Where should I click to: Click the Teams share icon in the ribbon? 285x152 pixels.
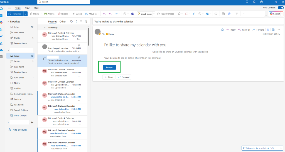[132, 14]
